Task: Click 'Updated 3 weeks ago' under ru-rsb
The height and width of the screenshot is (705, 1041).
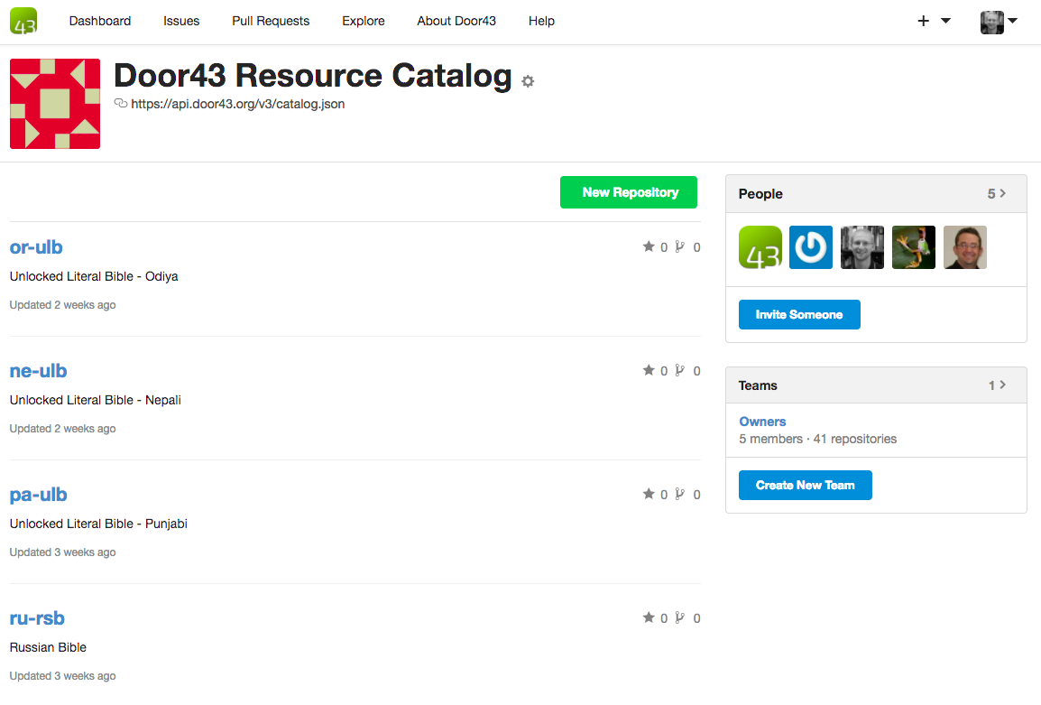Action: [62, 676]
